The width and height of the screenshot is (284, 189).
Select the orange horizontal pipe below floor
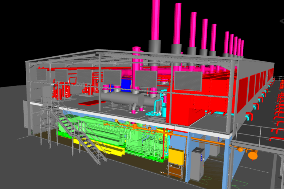(208, 139)
